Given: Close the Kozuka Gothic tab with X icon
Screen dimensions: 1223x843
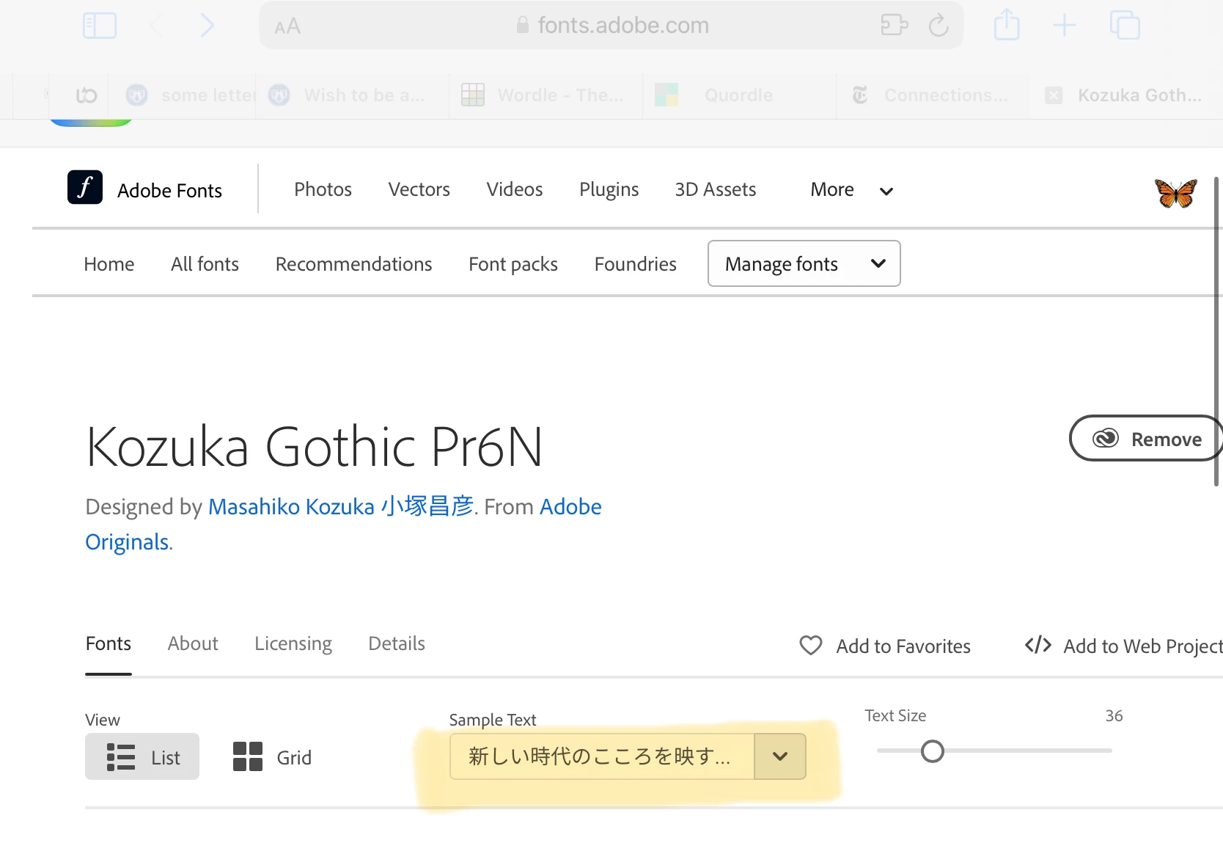Looking at the screenshot, I should (x=1054, y=95).
